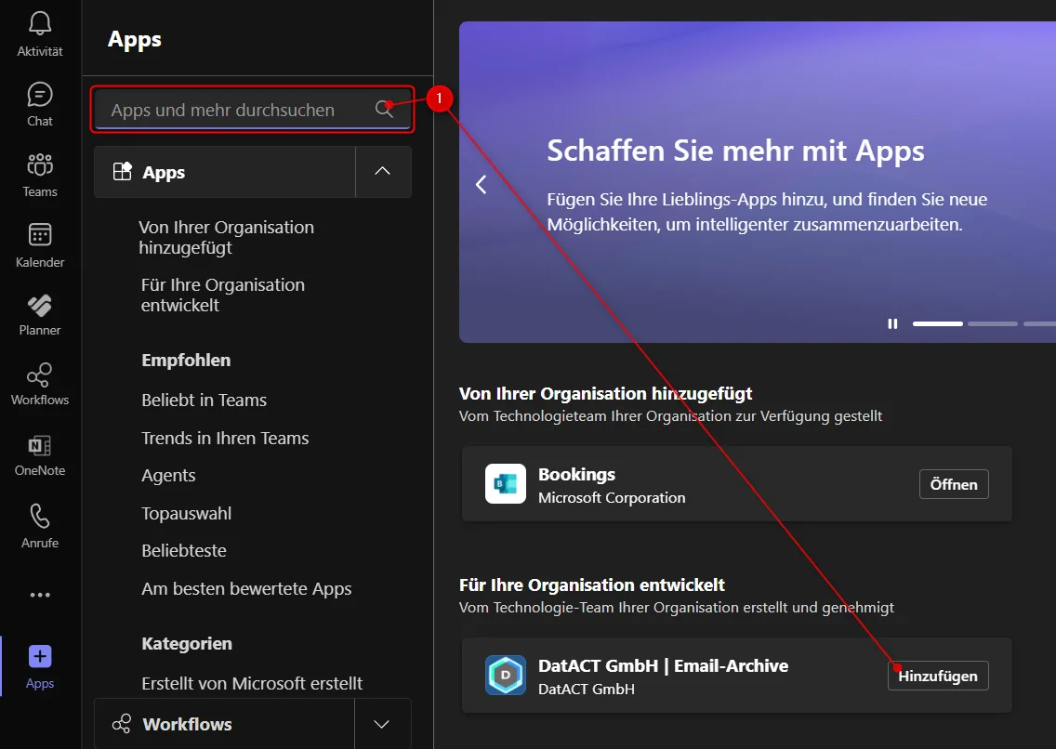
Task: Open the Workflows icon in left rail
Action: point(40,374)
